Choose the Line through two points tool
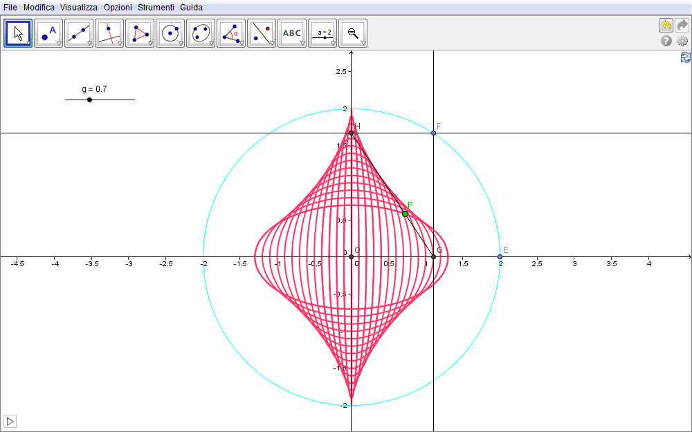Viewport: 692px width, 432px height. click(x=79, y=32)
